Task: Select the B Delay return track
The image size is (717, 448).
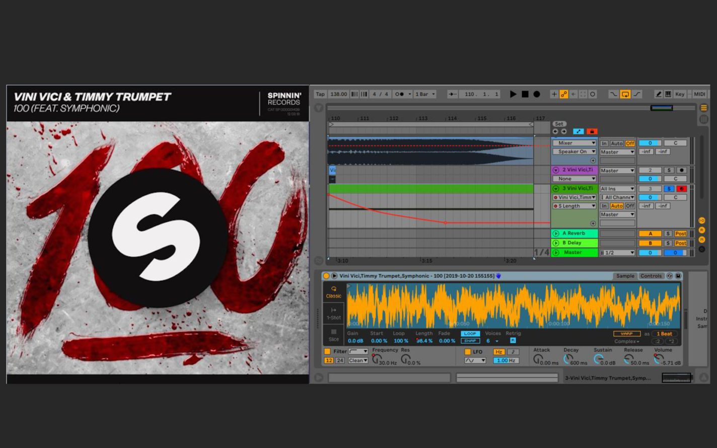Action: point(574,243)
